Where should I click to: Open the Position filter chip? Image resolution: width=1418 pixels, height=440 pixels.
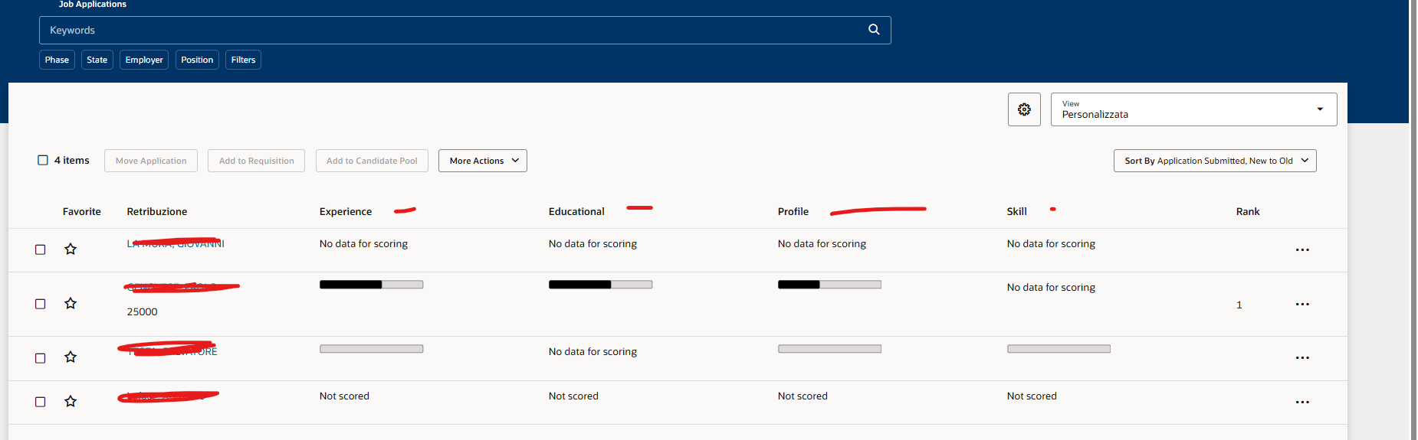click(x=197, y=60)
